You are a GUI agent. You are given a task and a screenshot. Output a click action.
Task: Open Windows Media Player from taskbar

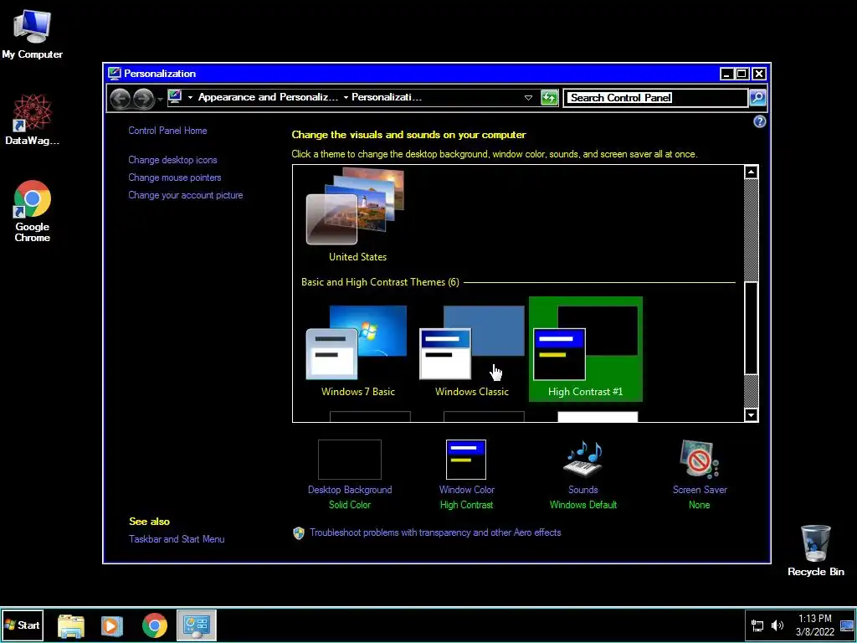tap(112, 625)
